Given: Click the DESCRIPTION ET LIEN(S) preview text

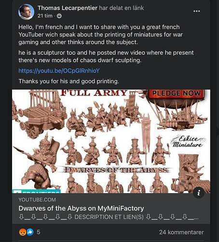Looking at the screenshot, I should tap(109, 217).
